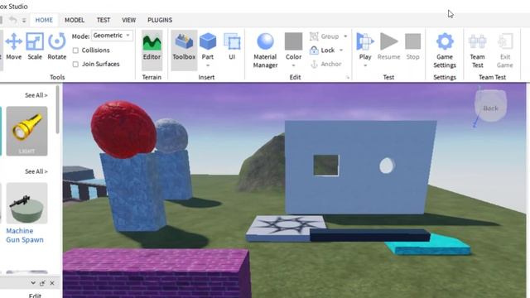Select the Scale tool
Screen dimensions: 530x298
[x=35, y=46]
